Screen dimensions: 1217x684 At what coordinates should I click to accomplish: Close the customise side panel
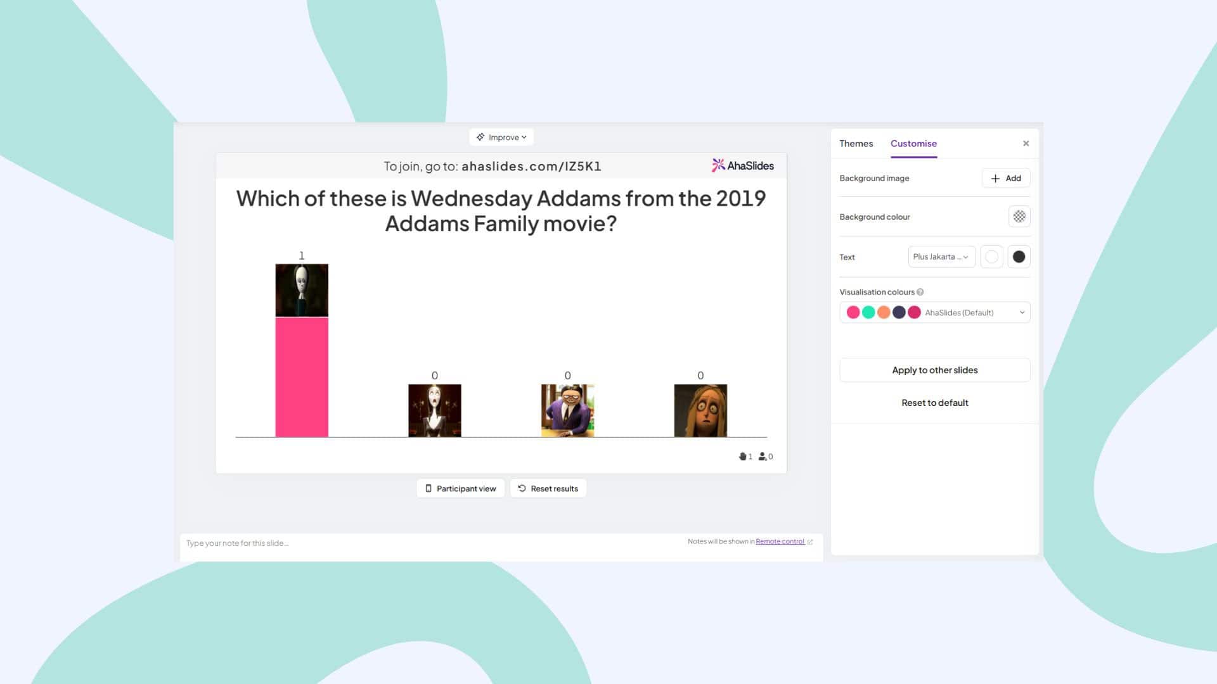coord(1026,144)
